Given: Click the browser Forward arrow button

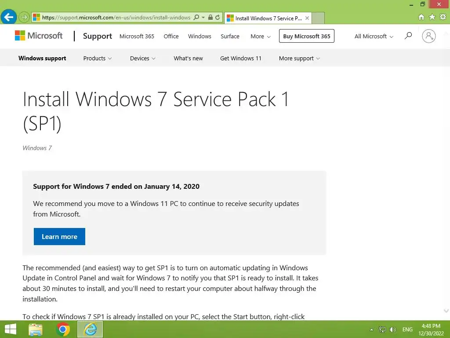Looking at the screenshot, I should 24,18.
